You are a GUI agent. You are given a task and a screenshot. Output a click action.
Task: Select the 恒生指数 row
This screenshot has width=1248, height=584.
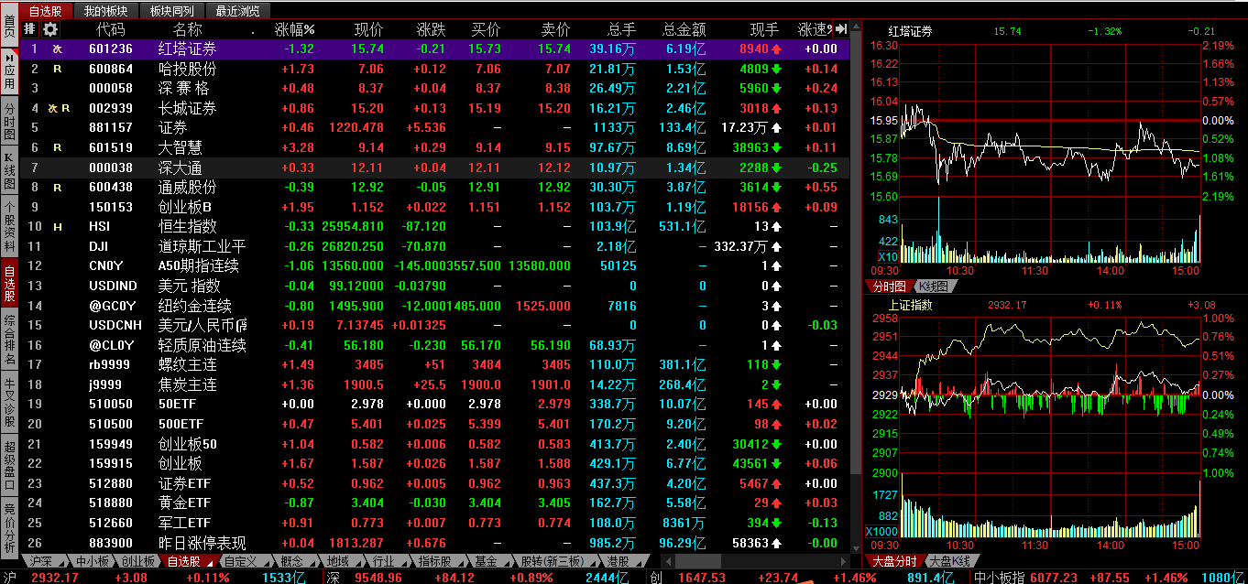pyautogui.click(x=435, y=226)
